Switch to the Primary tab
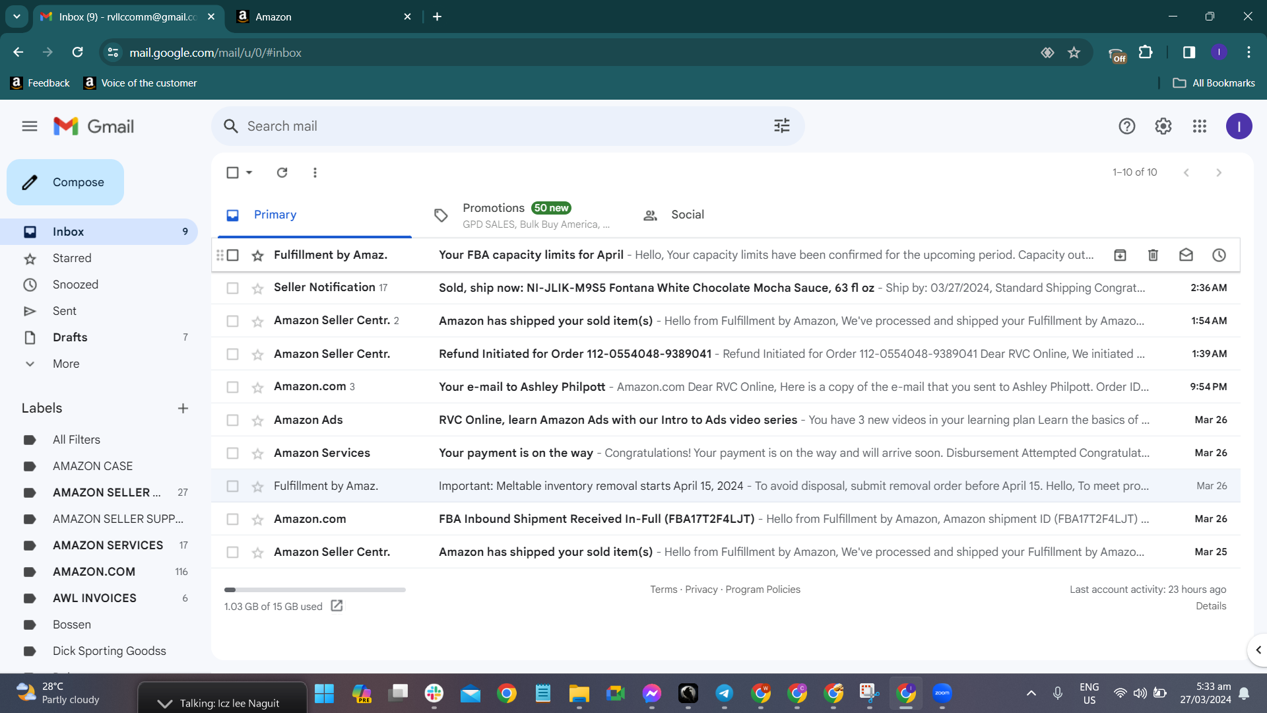The width and height of the screenshot is (1267, 713). (315, 215)
